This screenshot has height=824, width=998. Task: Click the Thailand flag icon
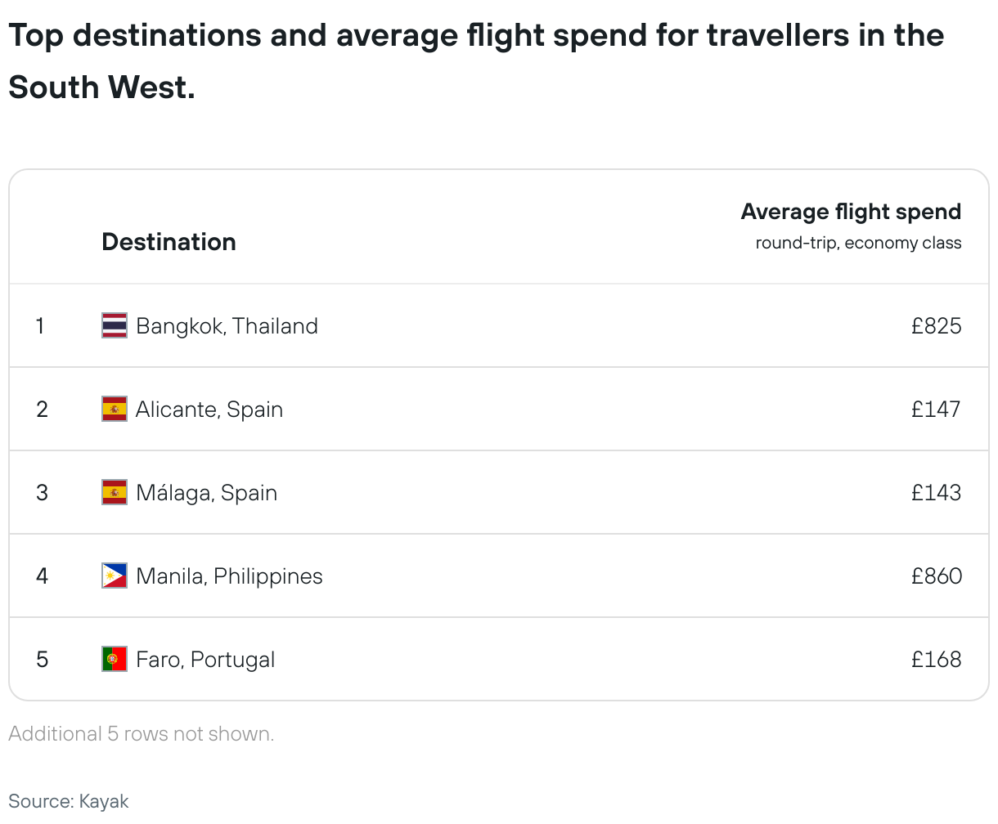point(115,325)
